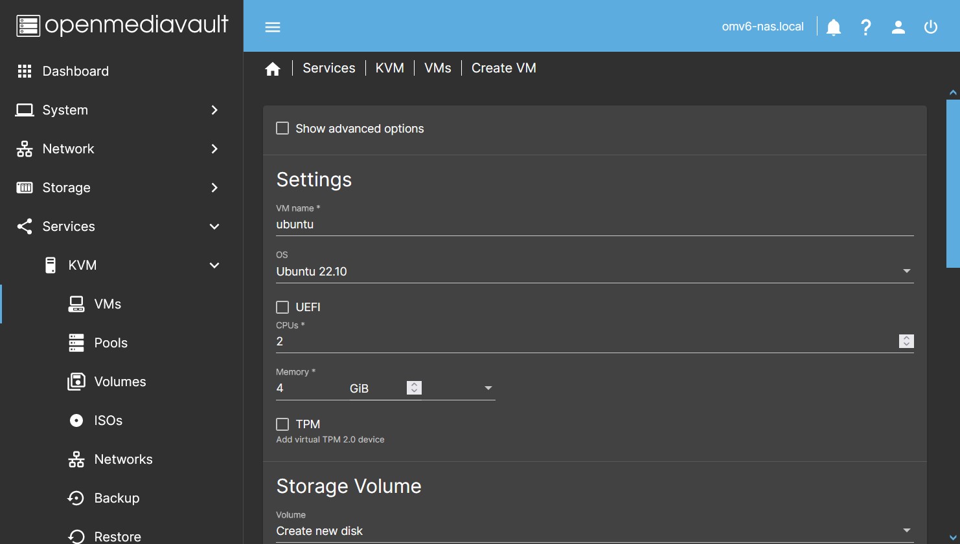The image size is (960, 544).
Task: Tick the UEFI checkbox
Action: pos(282,307)
